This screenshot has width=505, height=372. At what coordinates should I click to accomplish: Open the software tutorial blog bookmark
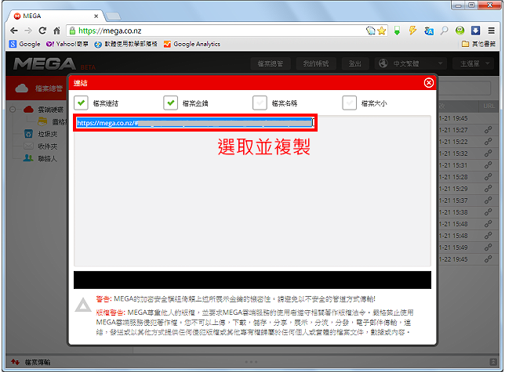point(125,44)
